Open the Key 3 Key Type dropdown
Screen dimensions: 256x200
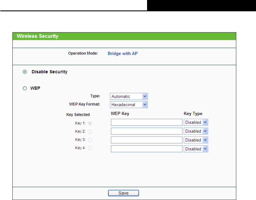tap(196, 140)
